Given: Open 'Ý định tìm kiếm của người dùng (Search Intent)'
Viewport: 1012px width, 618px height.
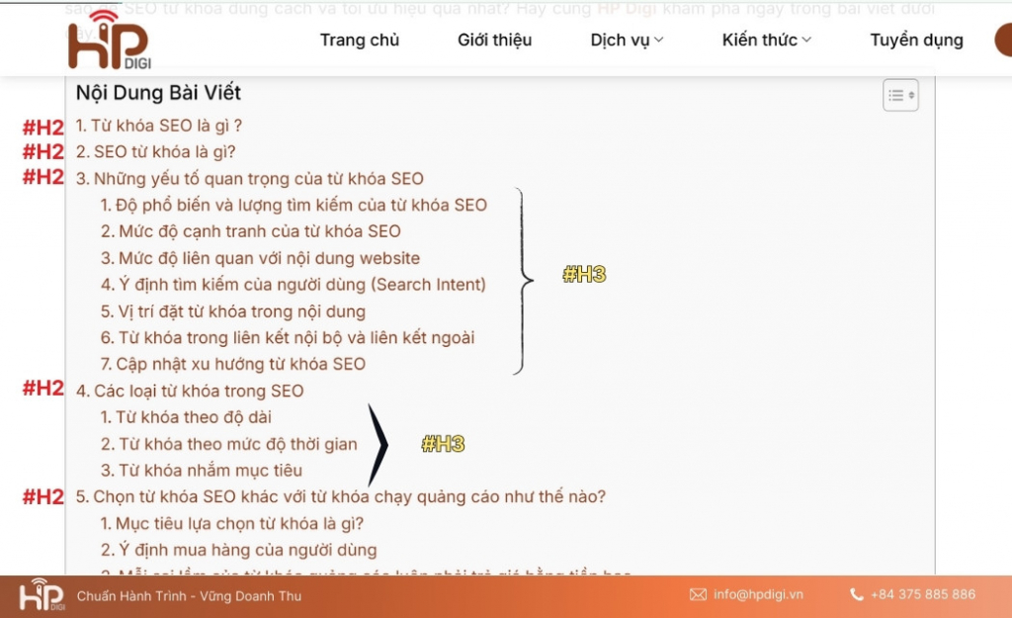Looking at the screenshot, I should tap(293, 284).
